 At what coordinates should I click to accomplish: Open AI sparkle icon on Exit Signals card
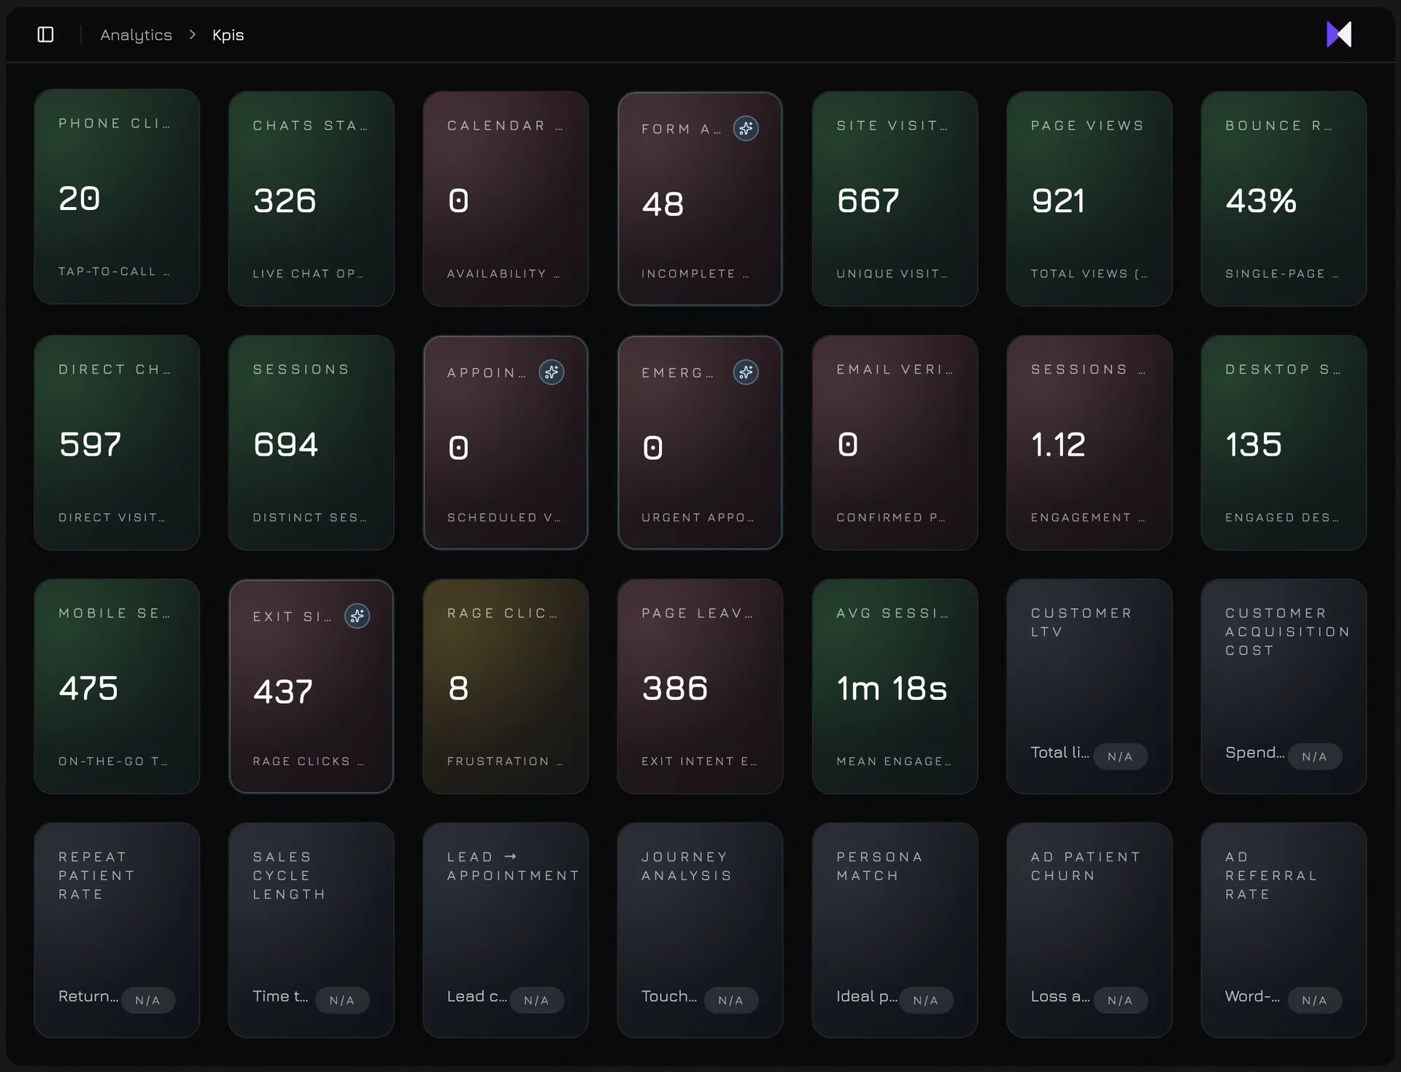(357, 615)
